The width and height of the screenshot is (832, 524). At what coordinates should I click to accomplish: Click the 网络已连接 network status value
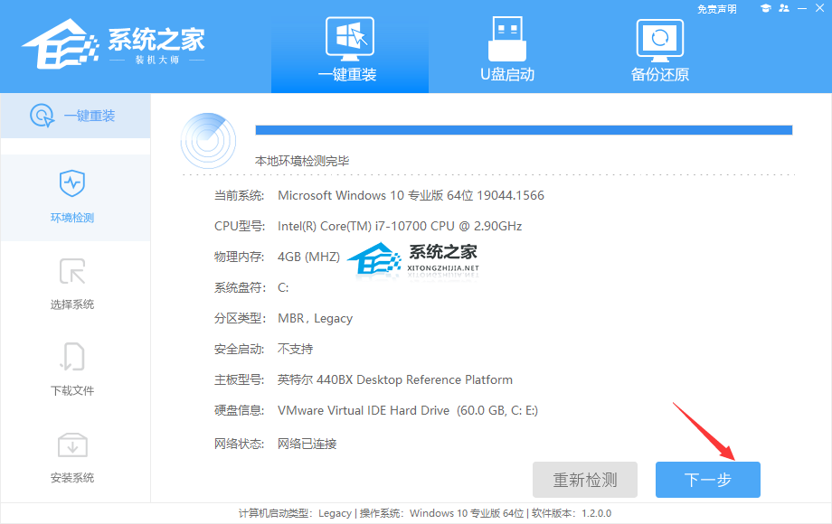(307, 444)
